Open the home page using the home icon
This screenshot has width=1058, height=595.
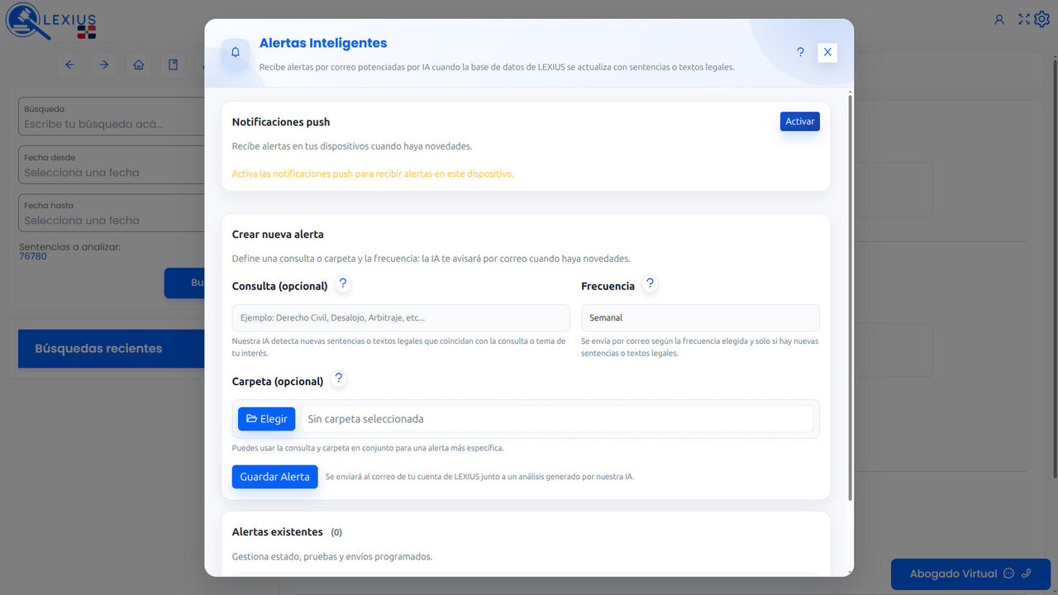pos(138,64)
